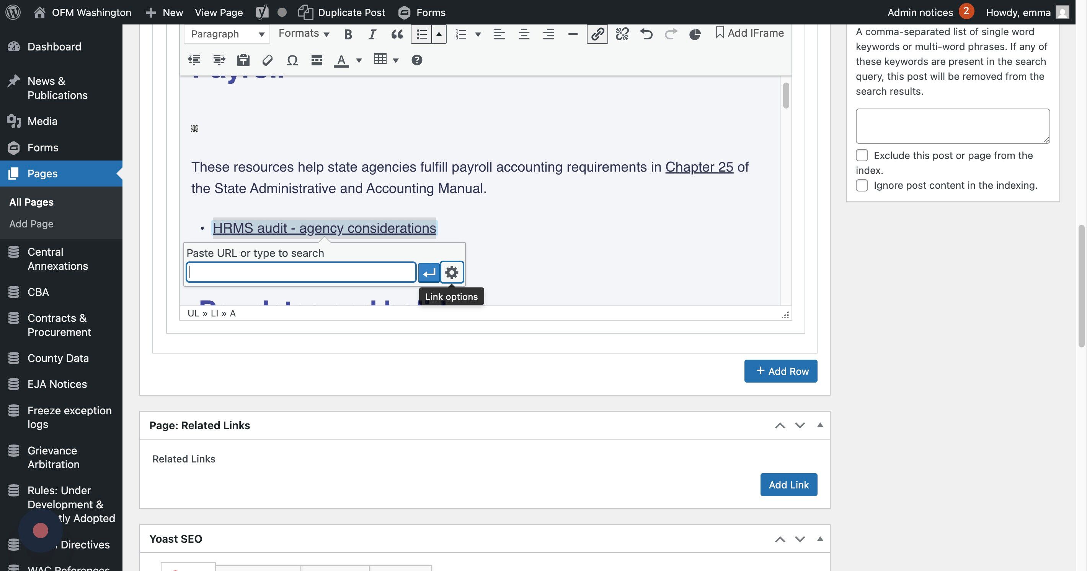Check Exclude this post from the index
The width and height of the screenshot is (1087, 571).
pyautogui.click(x=862, y=155)
